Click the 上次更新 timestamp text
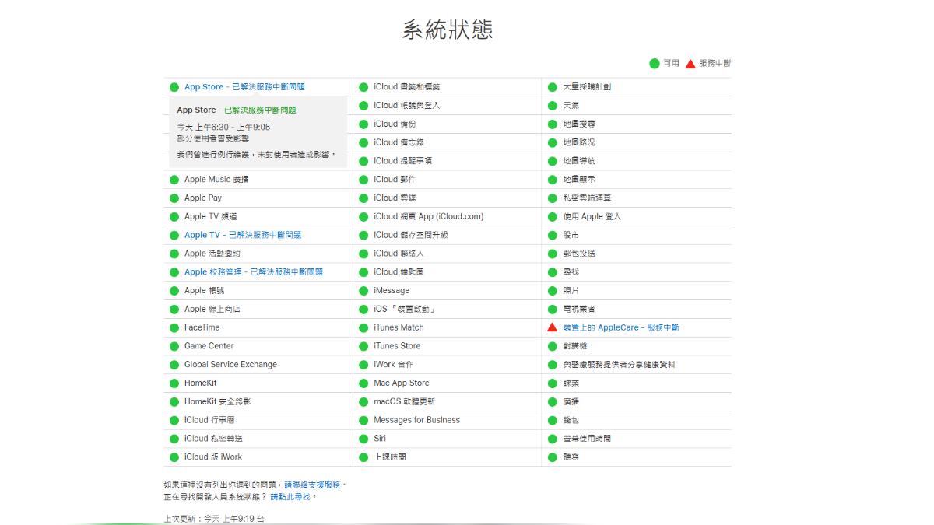 214,518
